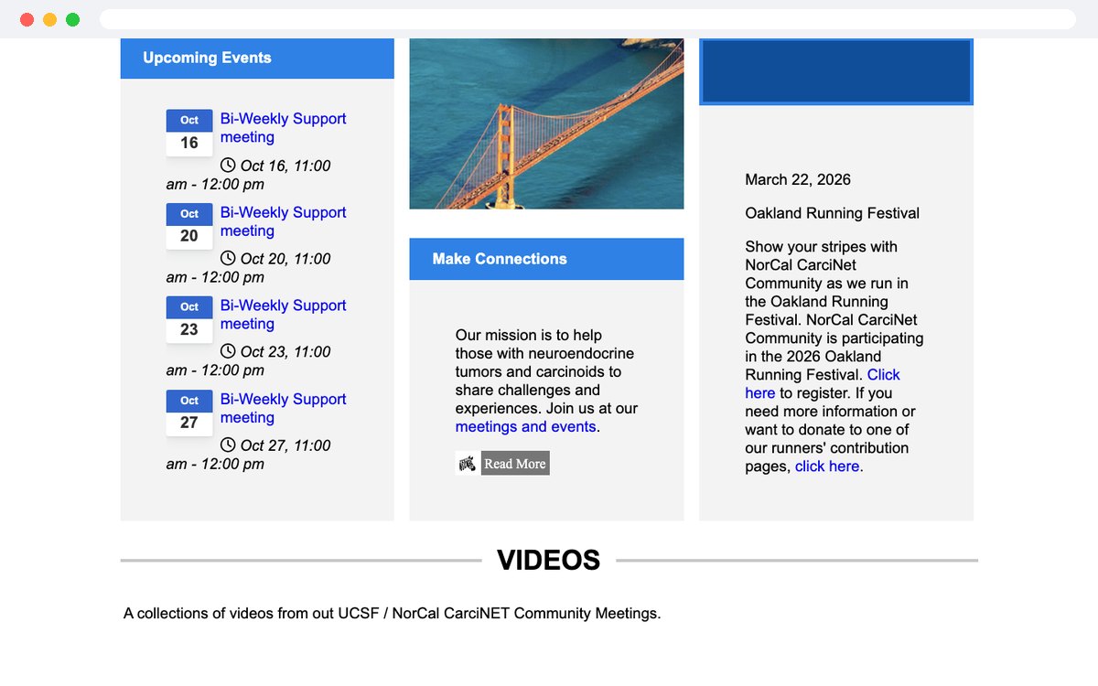
Task: Open the Oct 23 Bi-Weekly Support meeting link
Action: coord(284,315)
